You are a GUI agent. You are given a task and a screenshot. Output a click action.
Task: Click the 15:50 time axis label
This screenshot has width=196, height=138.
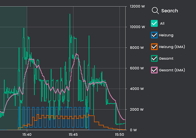119,135
